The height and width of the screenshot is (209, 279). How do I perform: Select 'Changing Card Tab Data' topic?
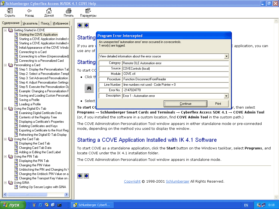click(x=35, y=148)
